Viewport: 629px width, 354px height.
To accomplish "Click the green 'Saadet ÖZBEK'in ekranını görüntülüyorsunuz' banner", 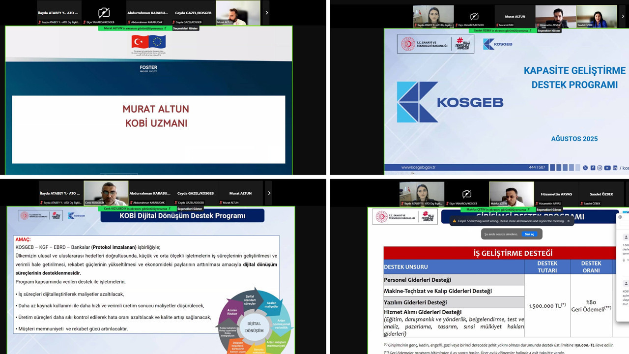I will point(502,30).
